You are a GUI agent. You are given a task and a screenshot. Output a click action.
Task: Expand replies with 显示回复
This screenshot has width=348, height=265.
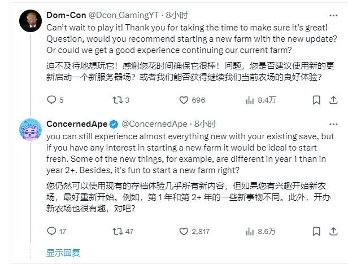click(63, 253)
